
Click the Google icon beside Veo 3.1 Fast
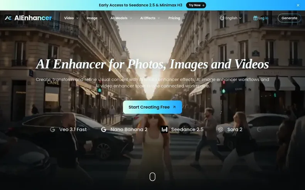(52, 130)
